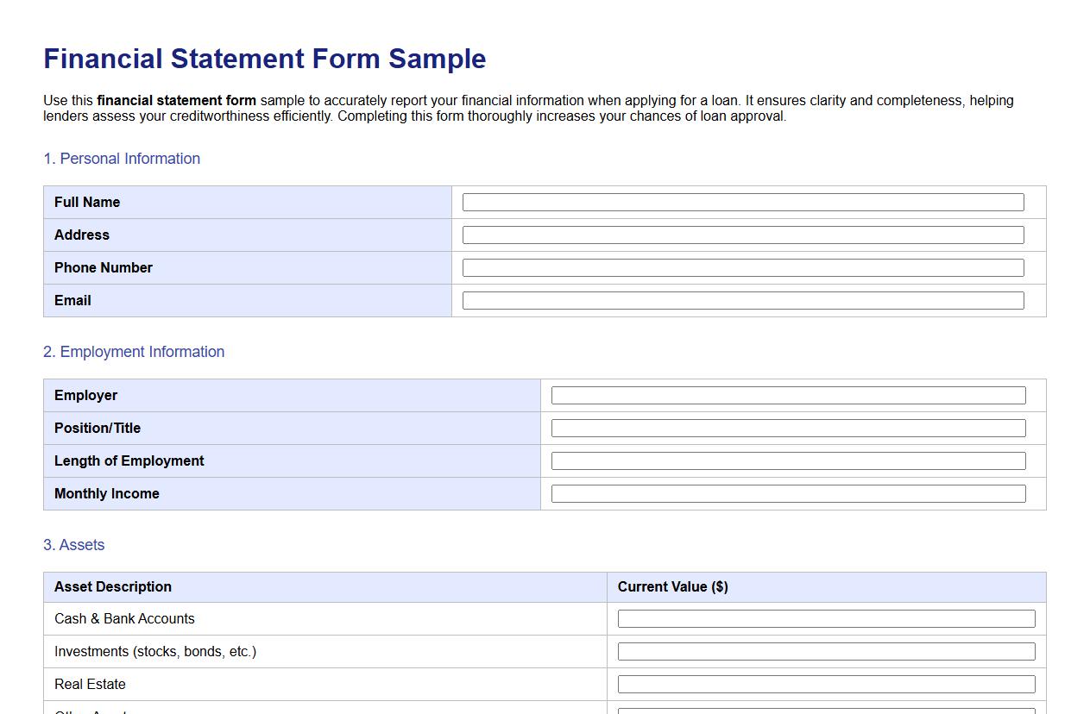Select the Investments current value box
Image resolution: width=1090 pixels, height=714 pixels.
(825, 651)
